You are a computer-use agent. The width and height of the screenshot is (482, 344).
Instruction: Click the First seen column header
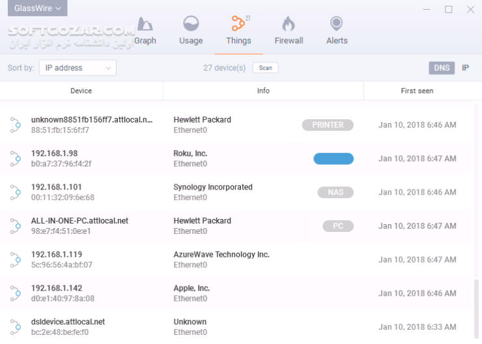tap(417, 91)
